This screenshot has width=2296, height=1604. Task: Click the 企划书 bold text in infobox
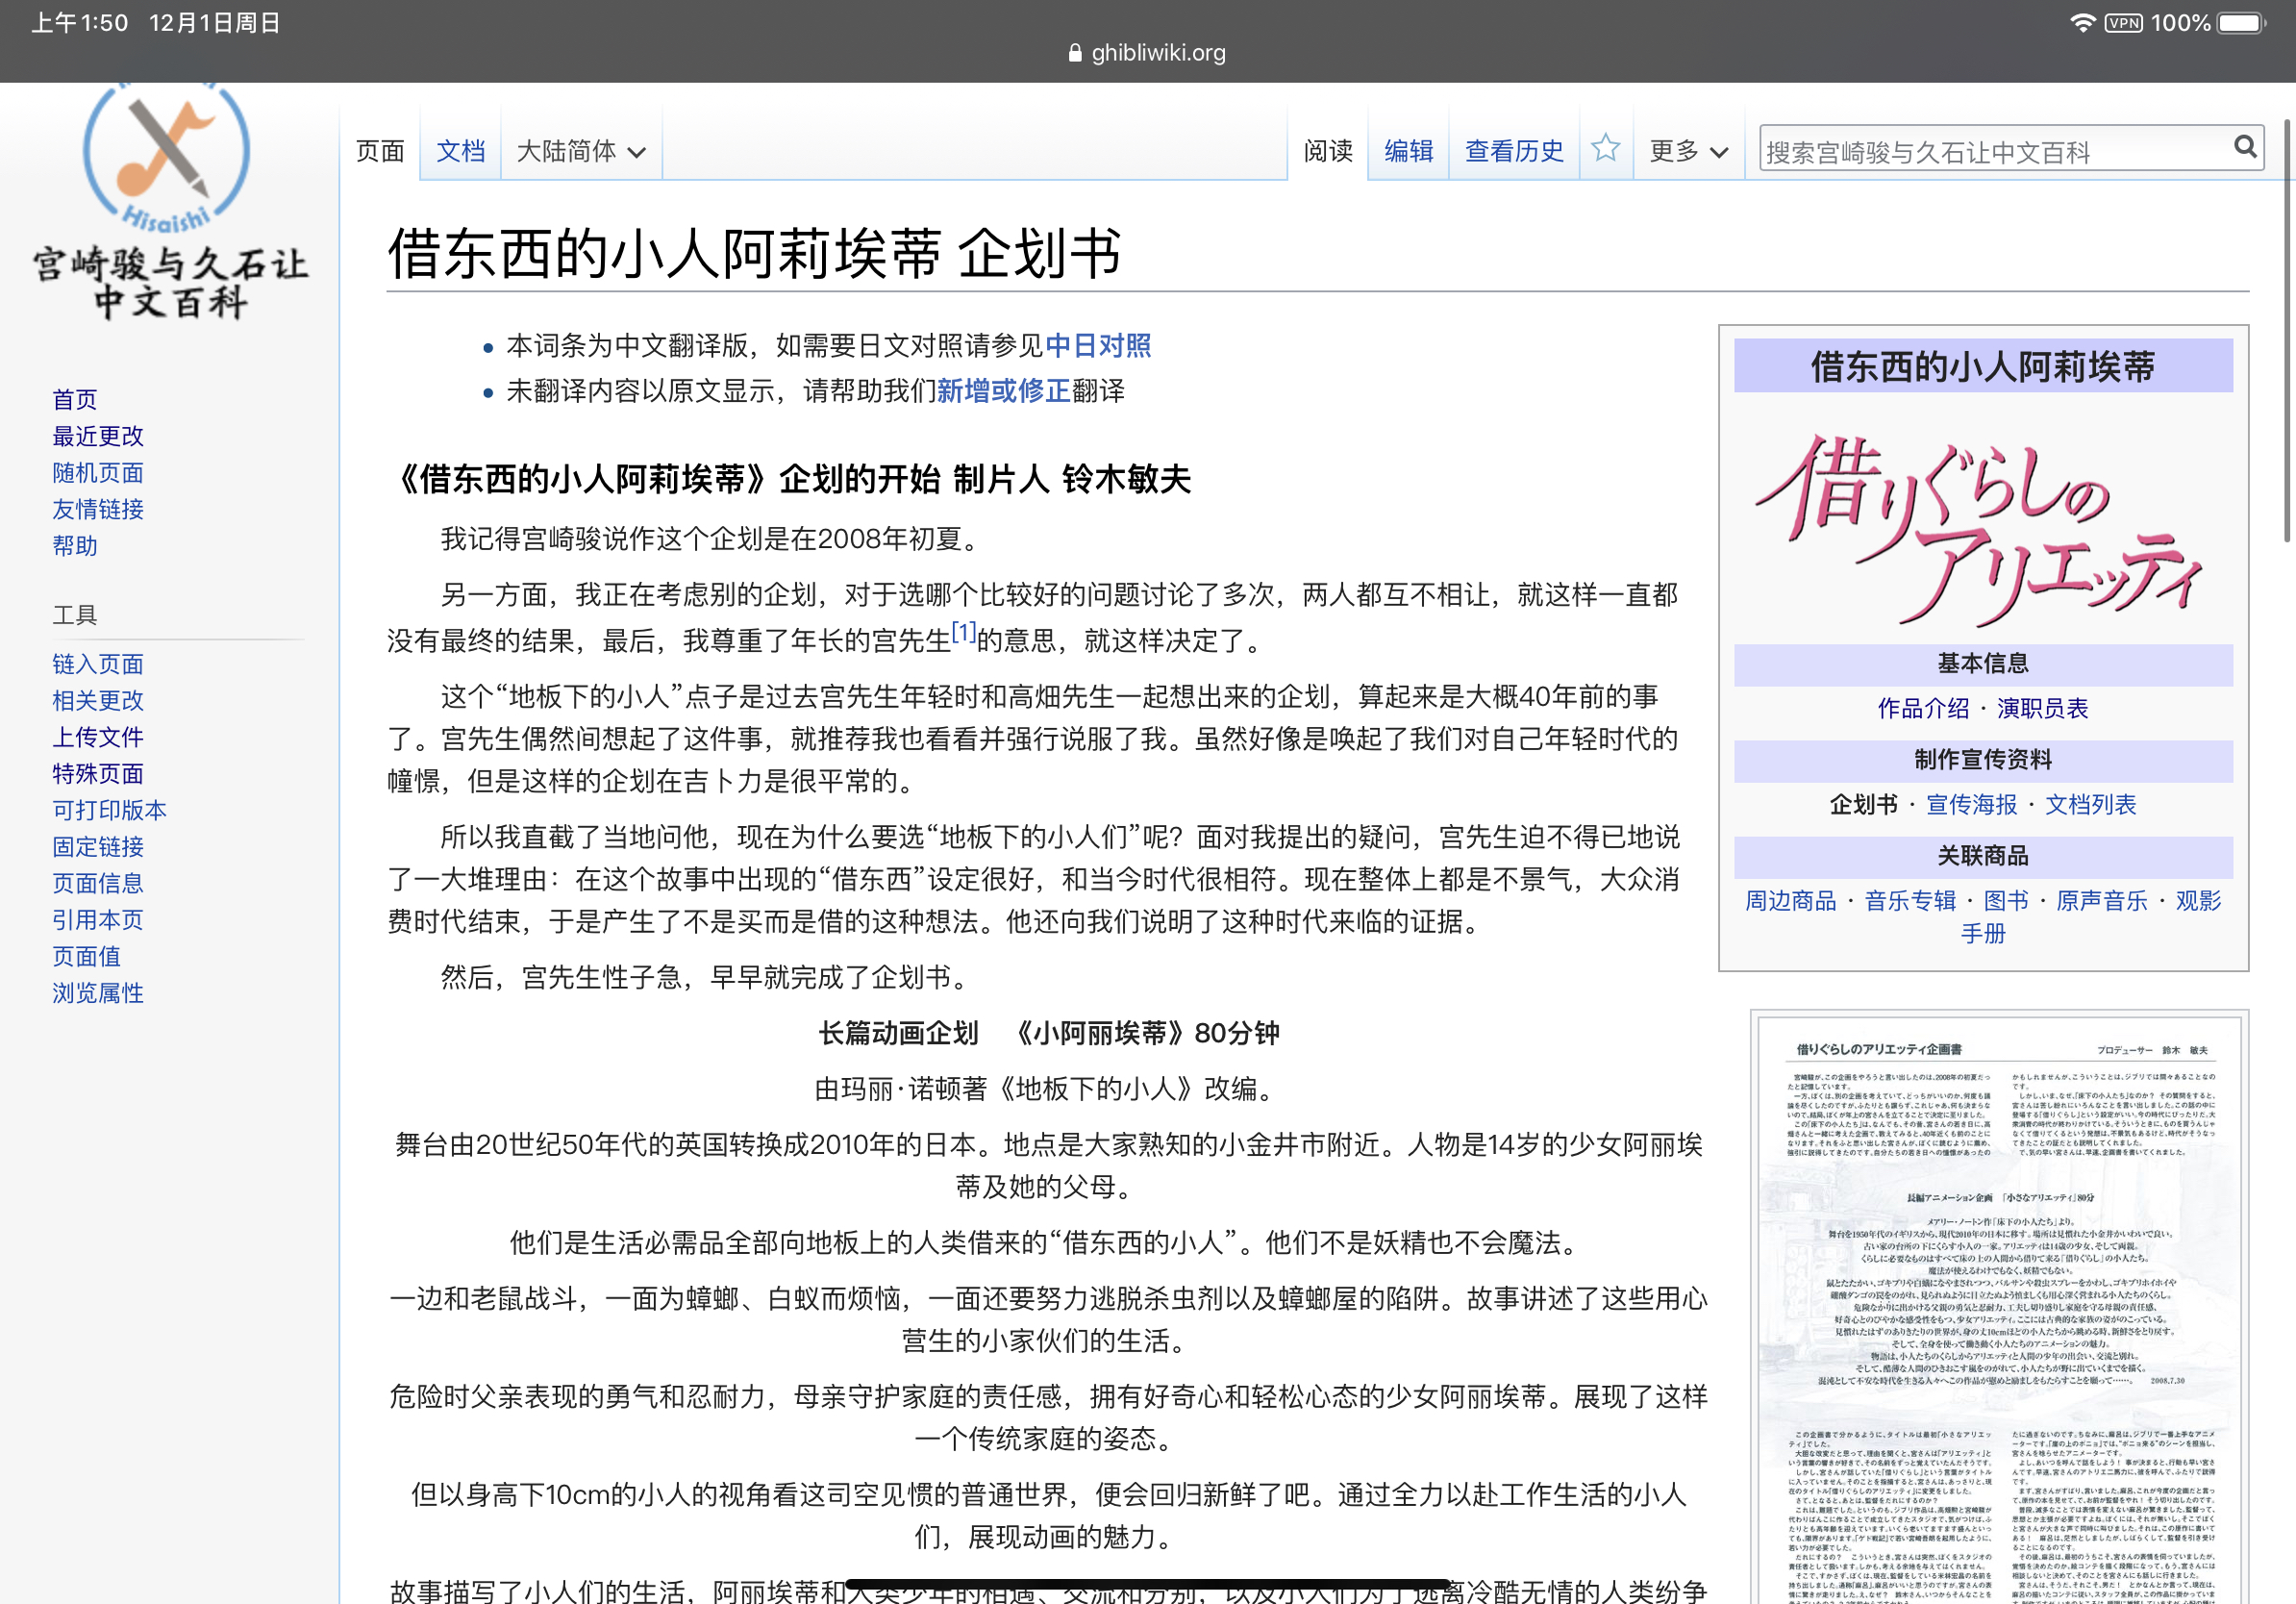tap(1864, 805)
